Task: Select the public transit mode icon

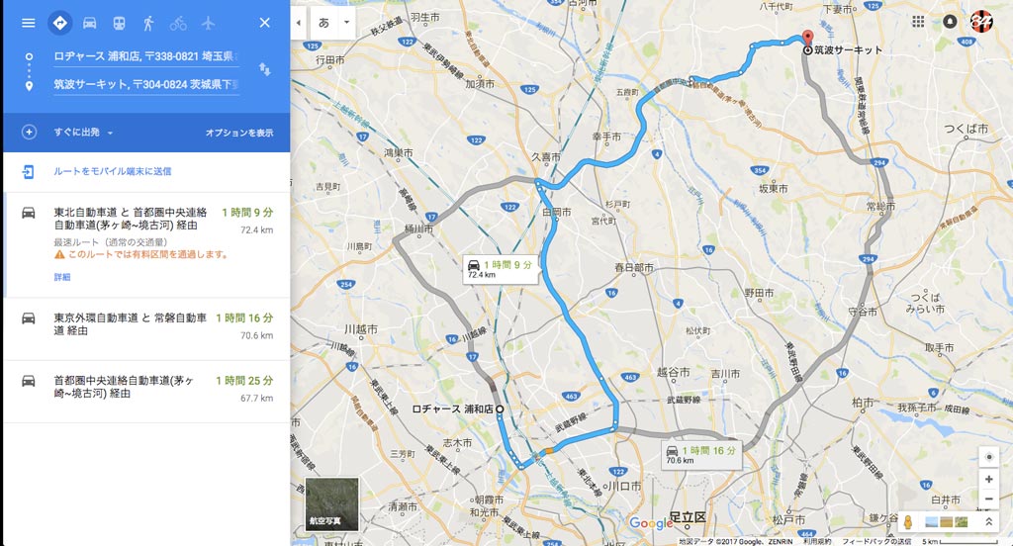Action: [x=120, y=24]
